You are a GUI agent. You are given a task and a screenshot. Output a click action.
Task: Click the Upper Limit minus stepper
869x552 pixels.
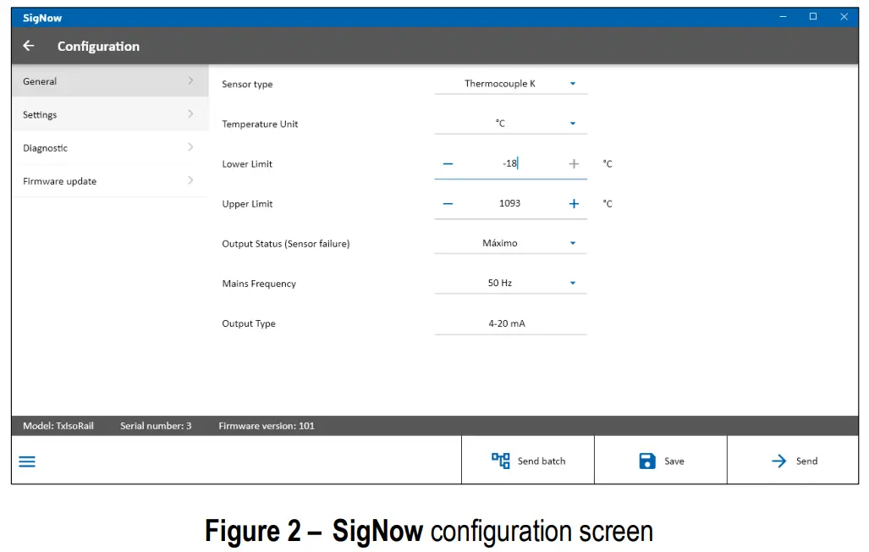coord(448,203)
